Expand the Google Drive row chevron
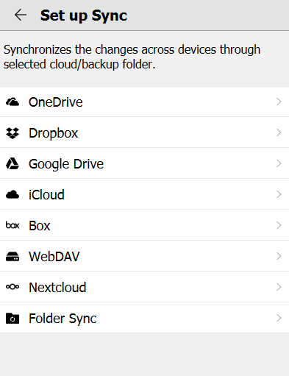 tap(279, 163)
